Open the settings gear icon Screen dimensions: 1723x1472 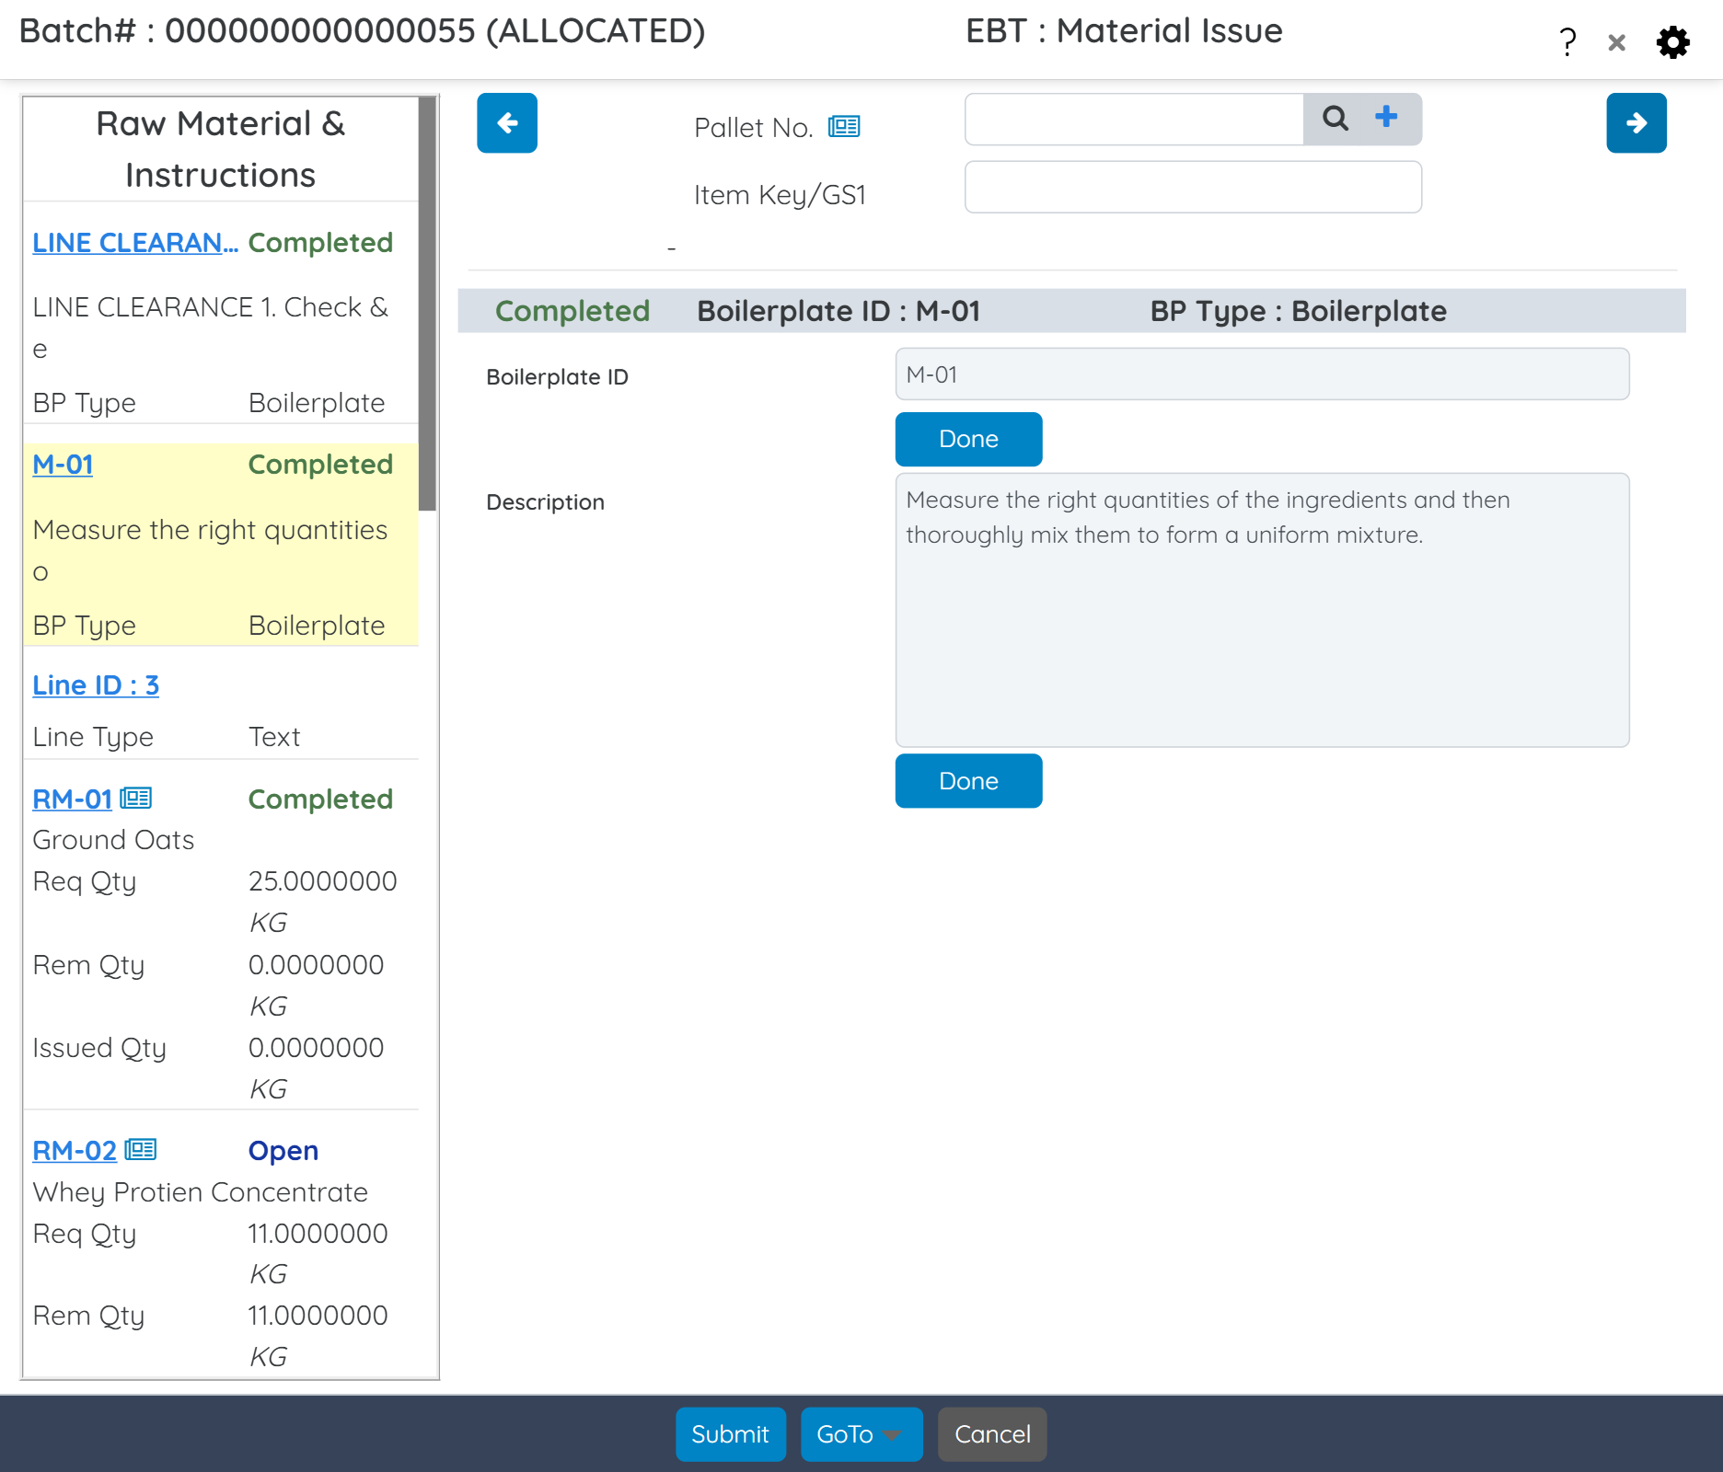pyautogui.click(x=1672, y=42)
